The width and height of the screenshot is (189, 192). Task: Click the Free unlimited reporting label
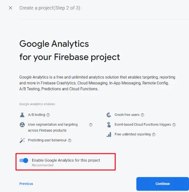pos(133,134)
